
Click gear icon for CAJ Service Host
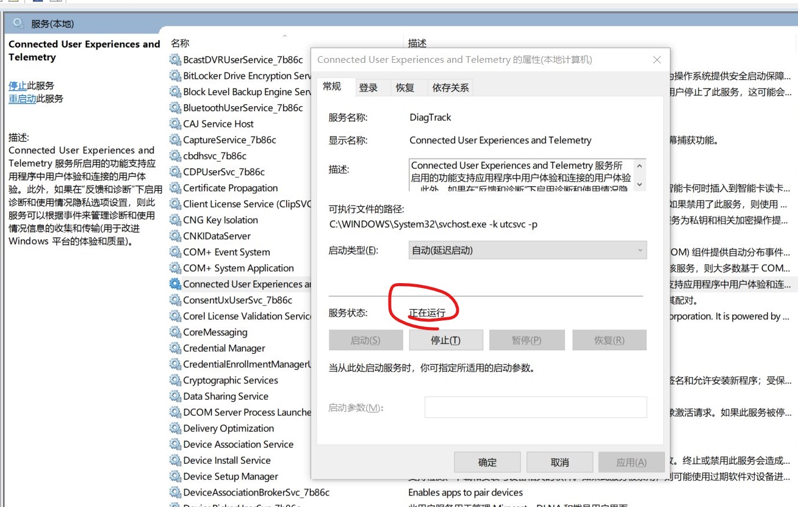tap(175, 124)
